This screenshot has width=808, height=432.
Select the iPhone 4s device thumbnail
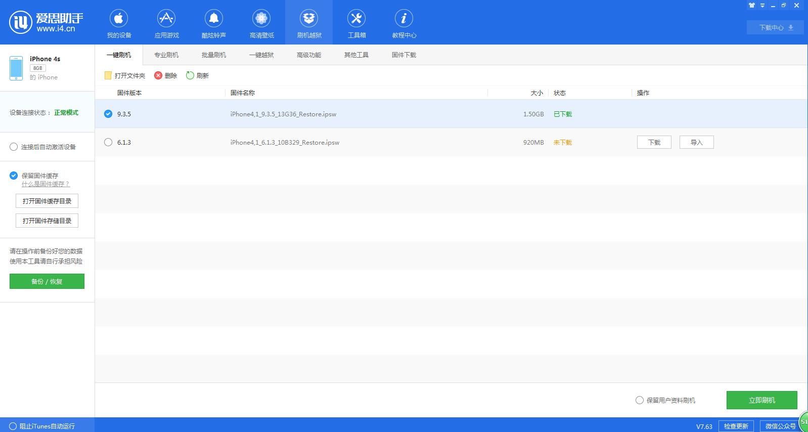click(16, 68)
